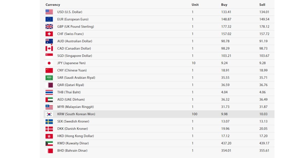The image size is (303, 158).
Task: Click the Japanese flag icon
Action: point(49,63)
